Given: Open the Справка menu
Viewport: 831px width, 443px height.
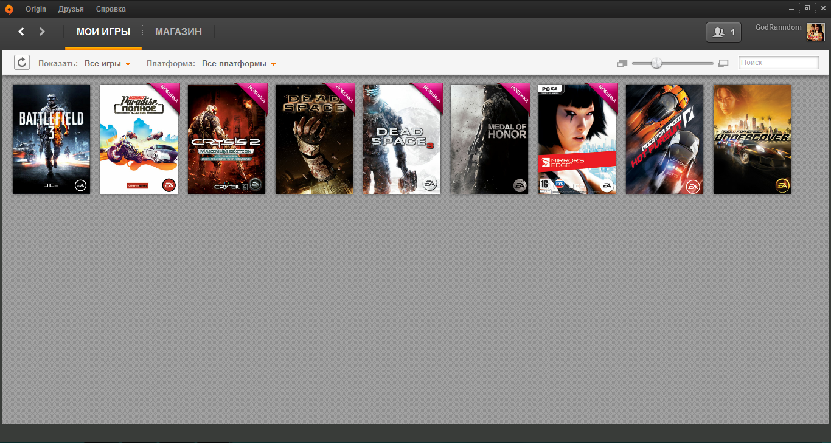Looking at the screenshot, I should pyautogui.click(x=111, y=9).
